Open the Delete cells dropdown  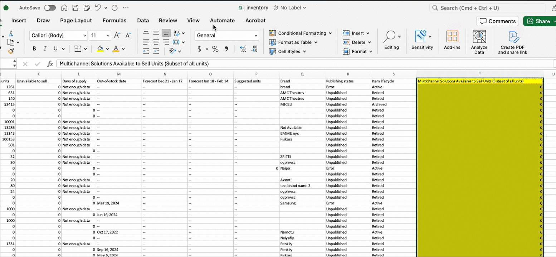tap(370, 42)
